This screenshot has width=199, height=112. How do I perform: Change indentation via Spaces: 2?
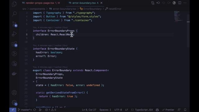pos(105,110)
